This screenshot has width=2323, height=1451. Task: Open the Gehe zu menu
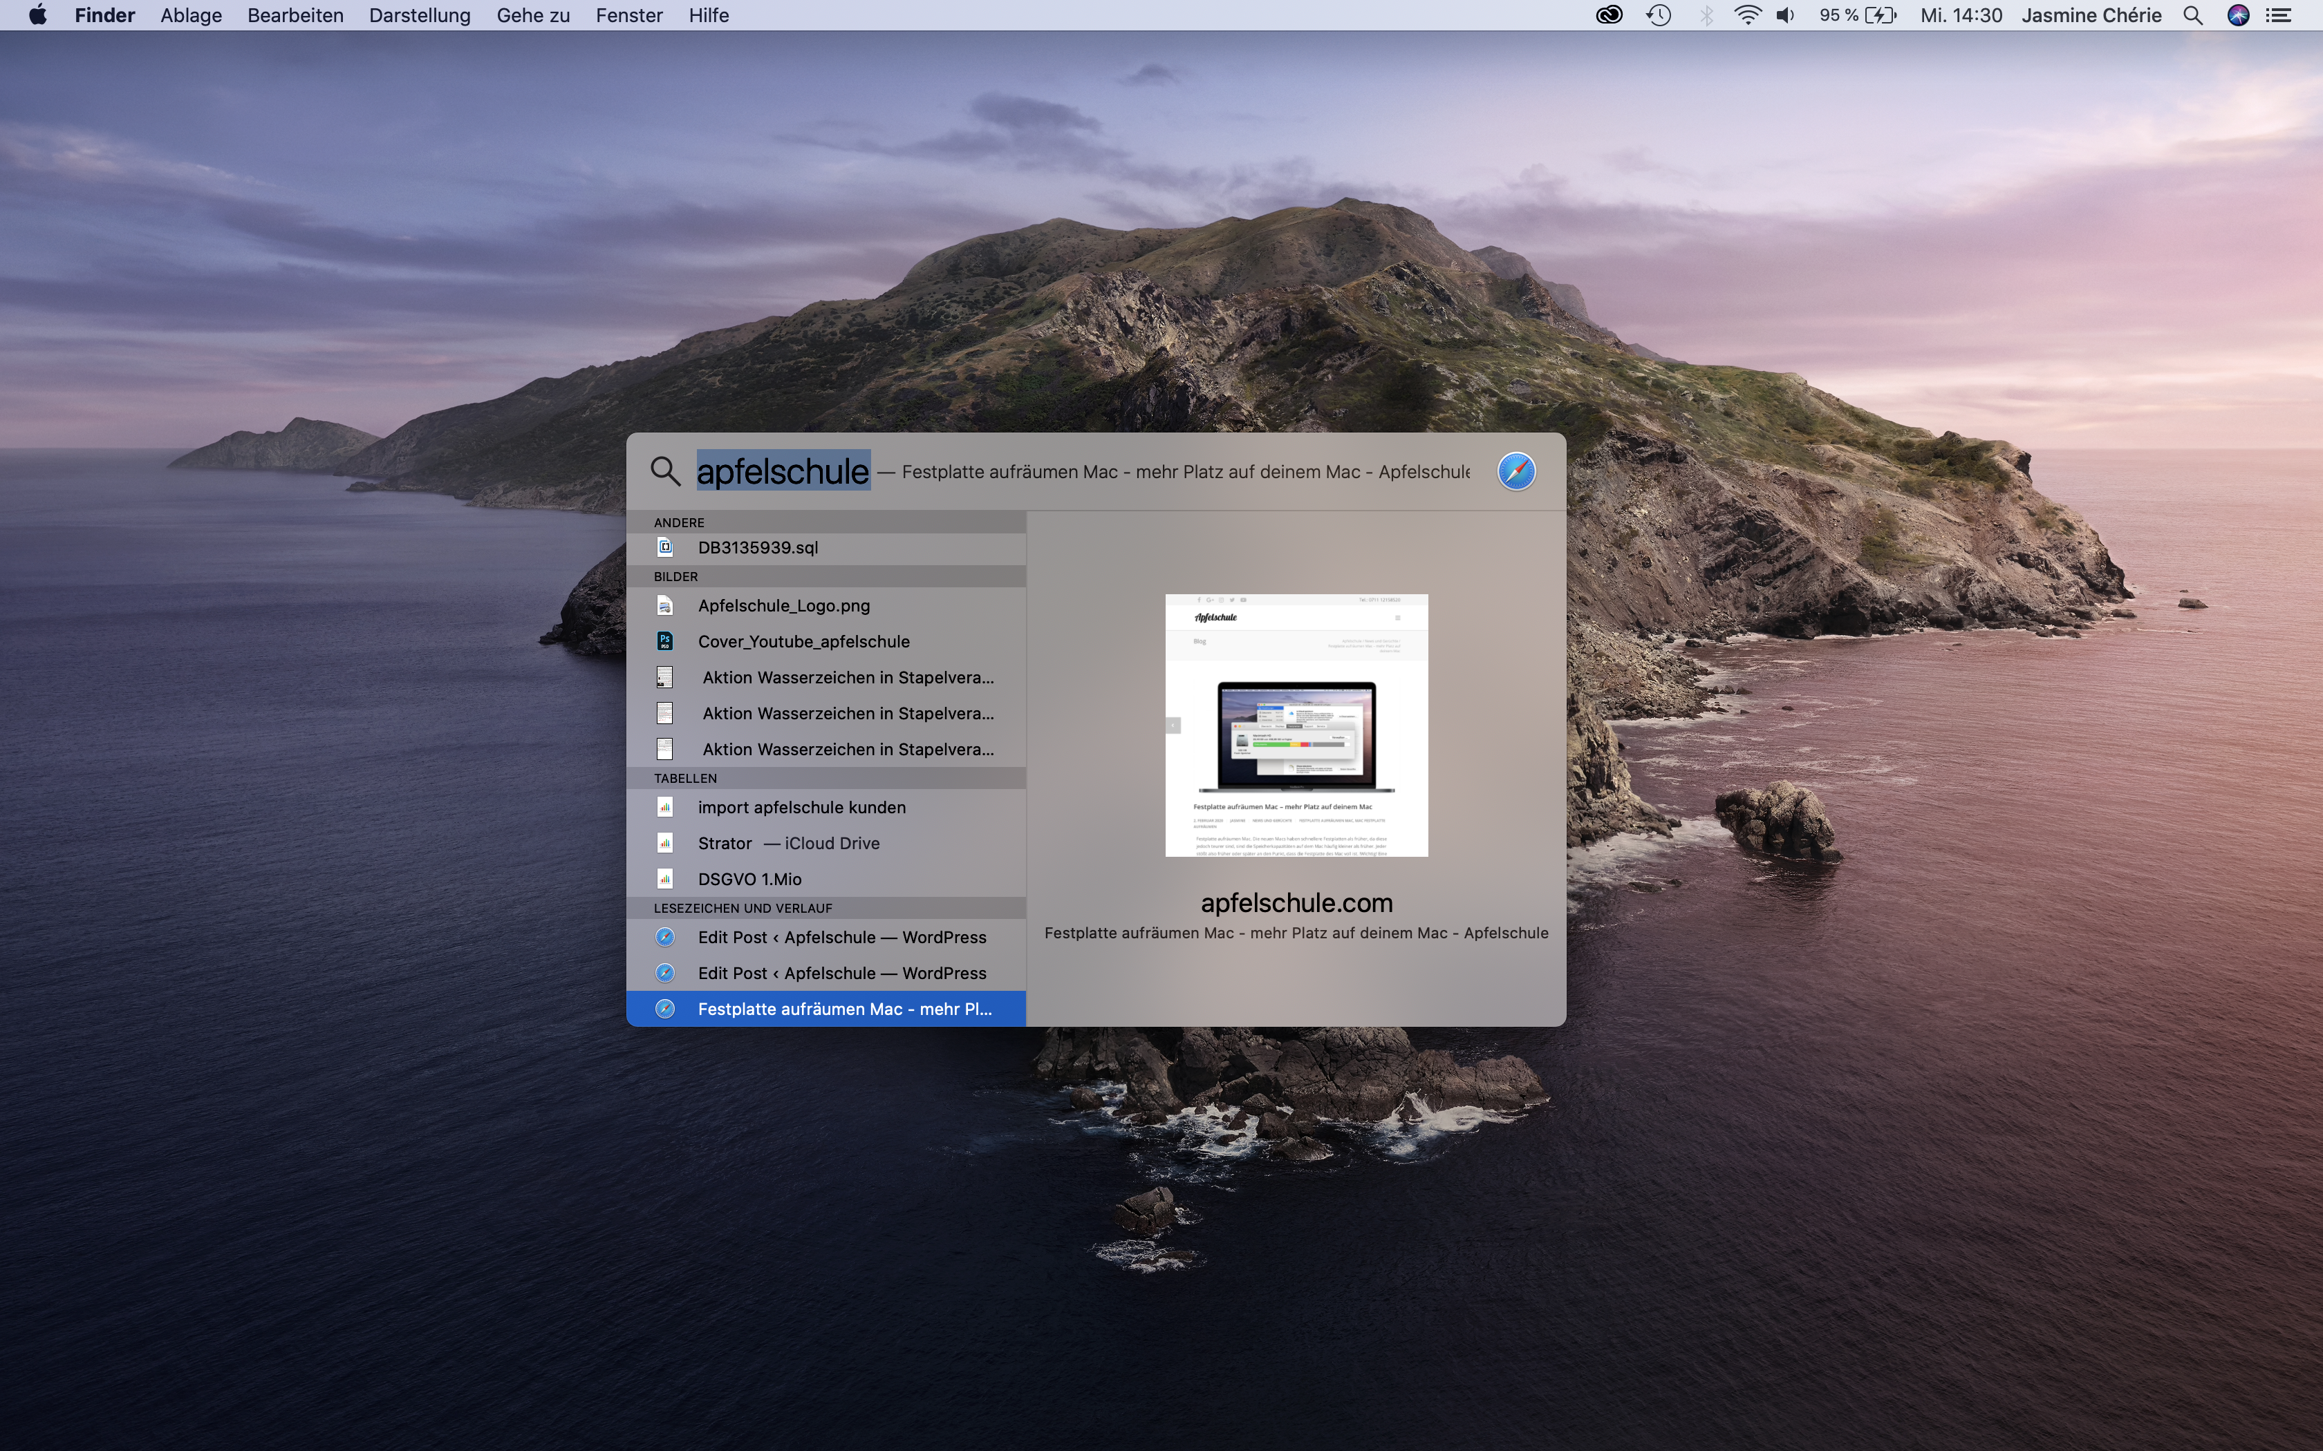click(x=533, y=15)
